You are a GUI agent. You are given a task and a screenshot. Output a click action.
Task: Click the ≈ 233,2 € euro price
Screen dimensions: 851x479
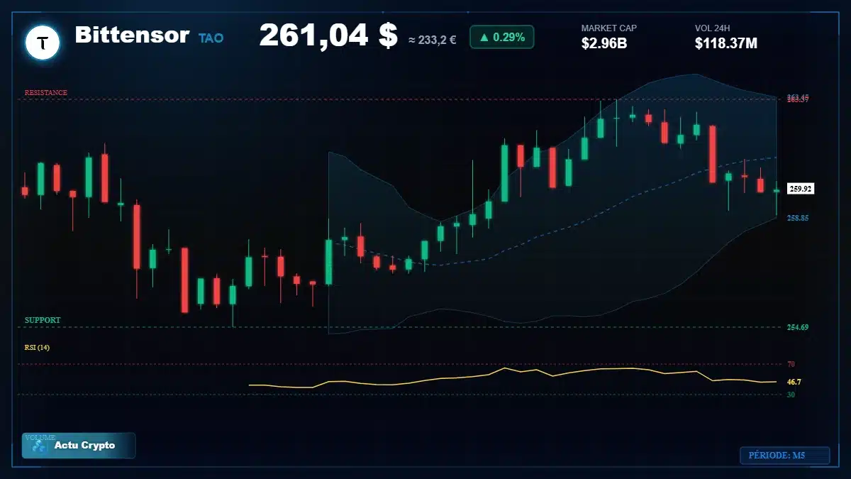pyautogui.click(x=433, y=40)
